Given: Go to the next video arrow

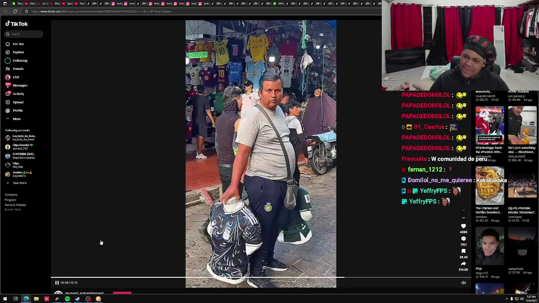Looking at the screenshot, I should [464, 218].
